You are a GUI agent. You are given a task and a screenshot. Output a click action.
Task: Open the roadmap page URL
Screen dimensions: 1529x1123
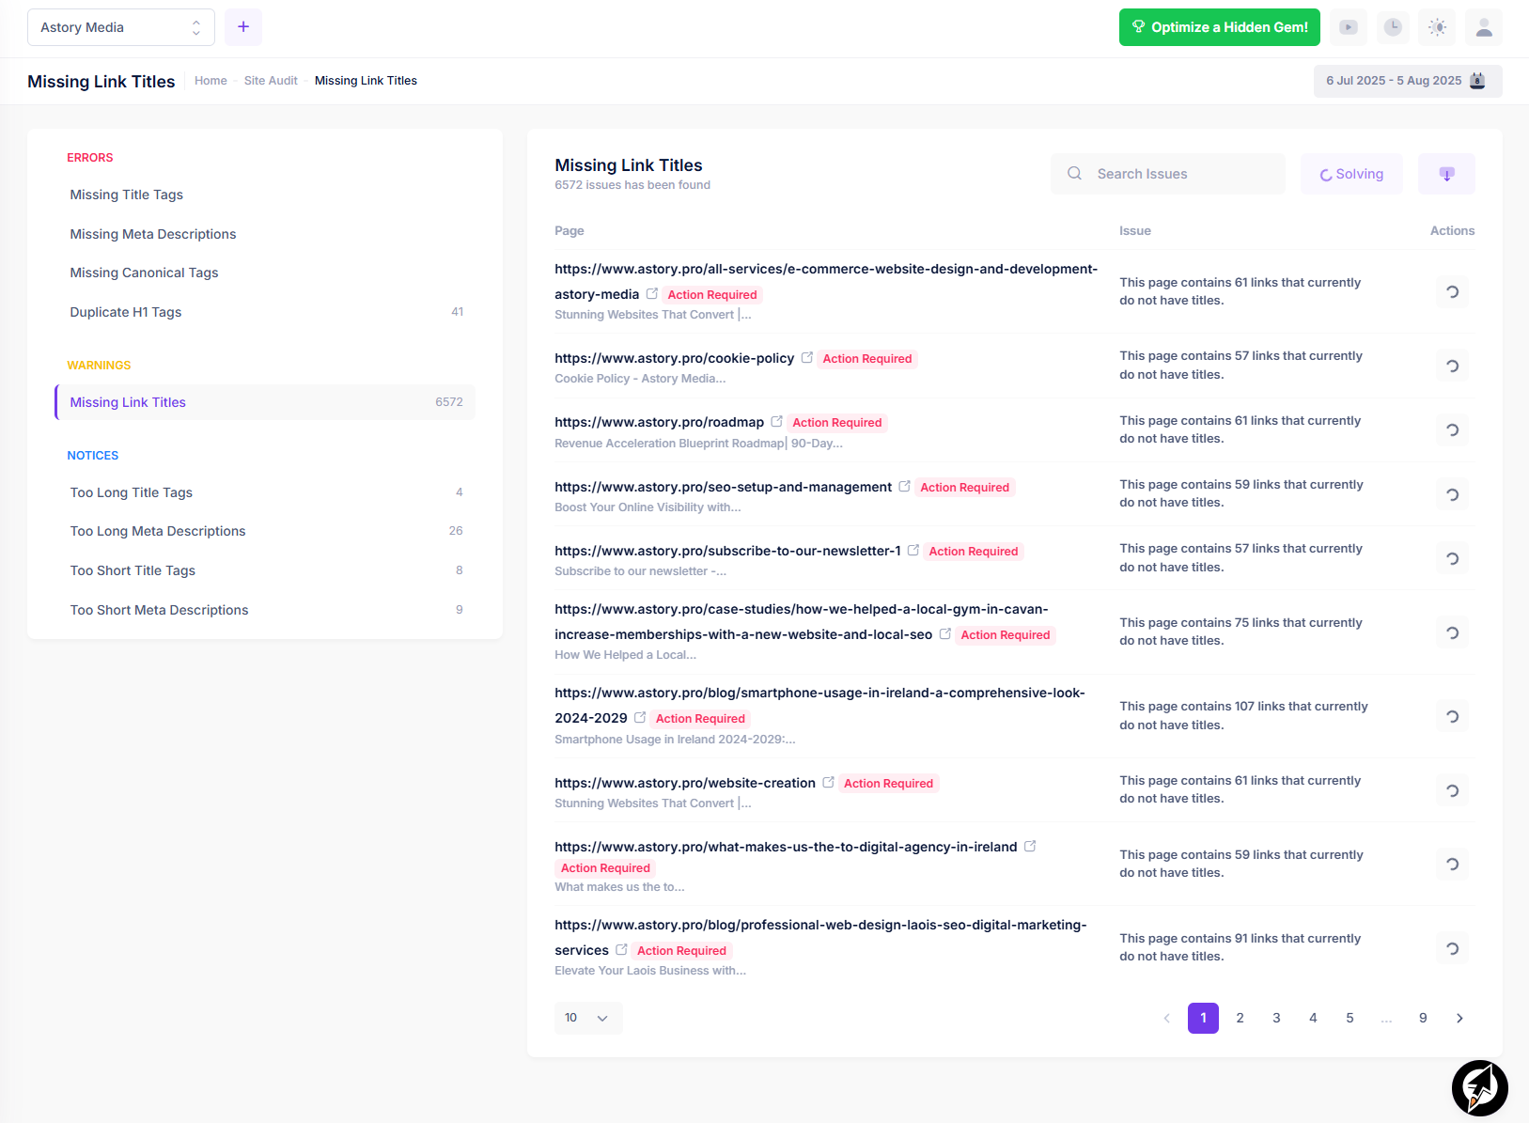[659, 422]
